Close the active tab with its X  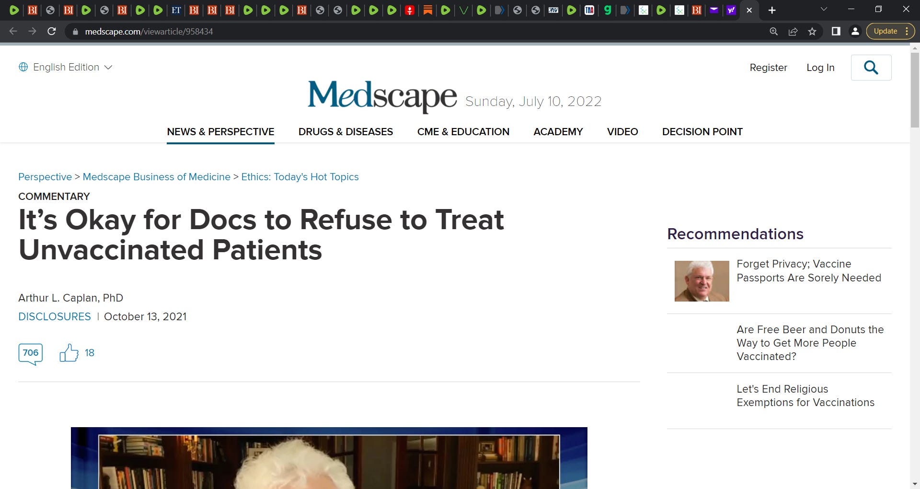point(749,10)
